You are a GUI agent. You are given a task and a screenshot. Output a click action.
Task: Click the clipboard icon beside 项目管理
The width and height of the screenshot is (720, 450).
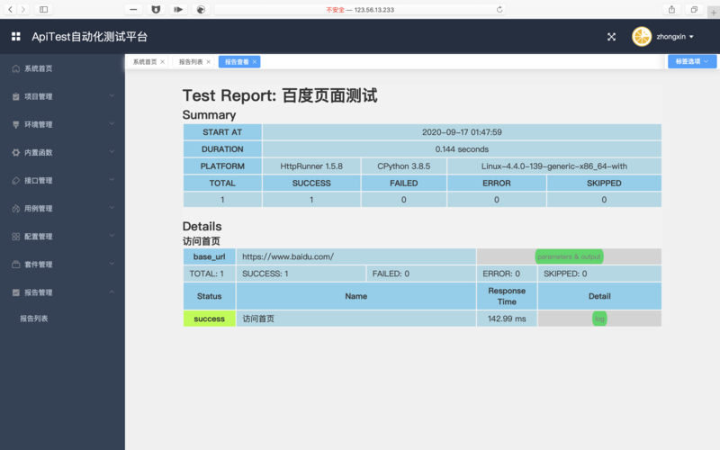(15, 96)
